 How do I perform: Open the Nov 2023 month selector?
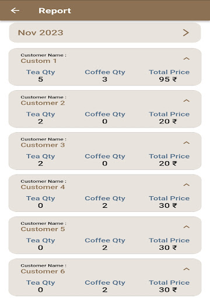click(x=105, y=33)
